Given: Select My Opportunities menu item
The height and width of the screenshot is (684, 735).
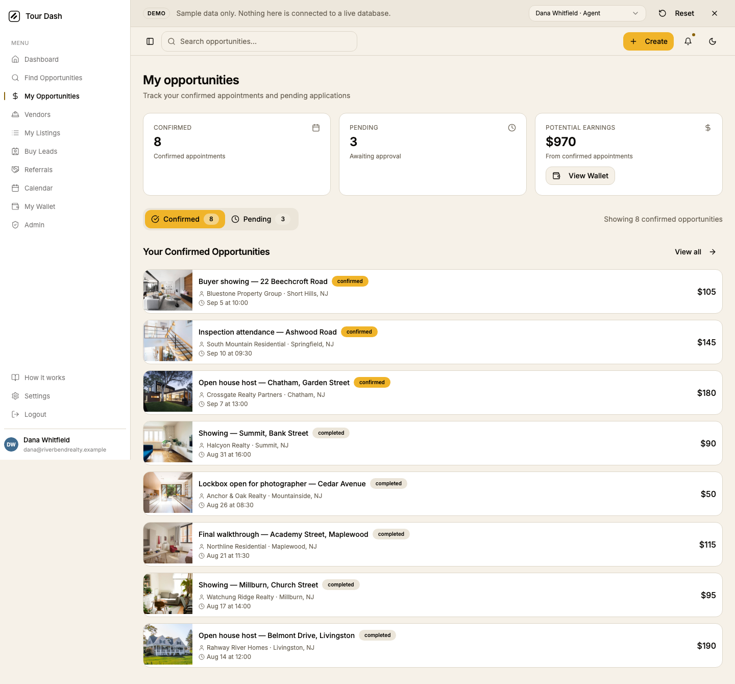Looking at the screenshot, I should click(65, 96).
